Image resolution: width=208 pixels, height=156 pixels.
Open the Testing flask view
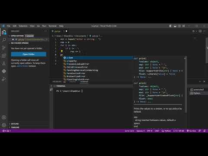click(x=4, y=63)
